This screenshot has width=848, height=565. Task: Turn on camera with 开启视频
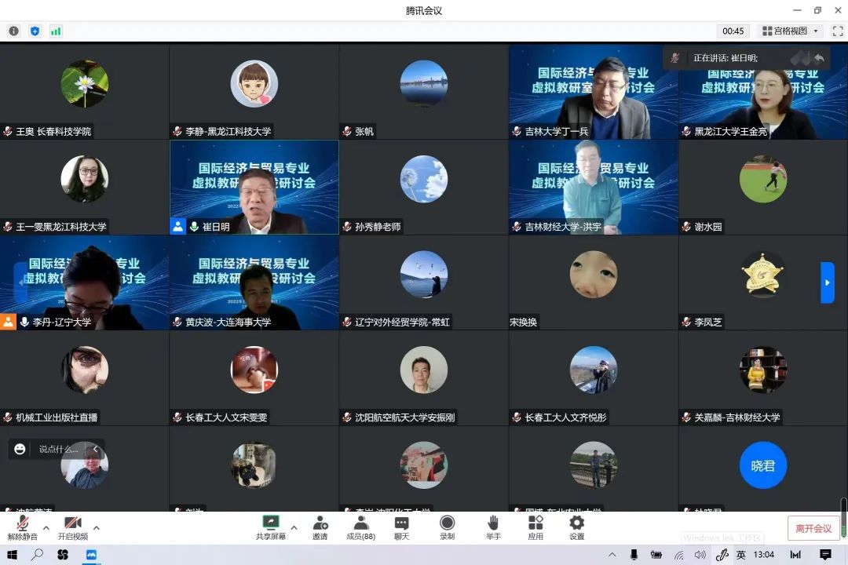(72, 527)
